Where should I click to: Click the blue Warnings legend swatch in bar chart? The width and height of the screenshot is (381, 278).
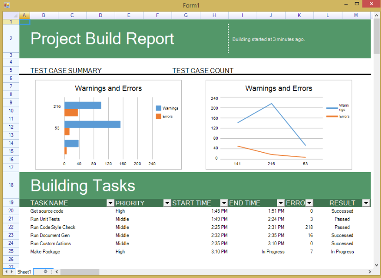pos(159,108)
